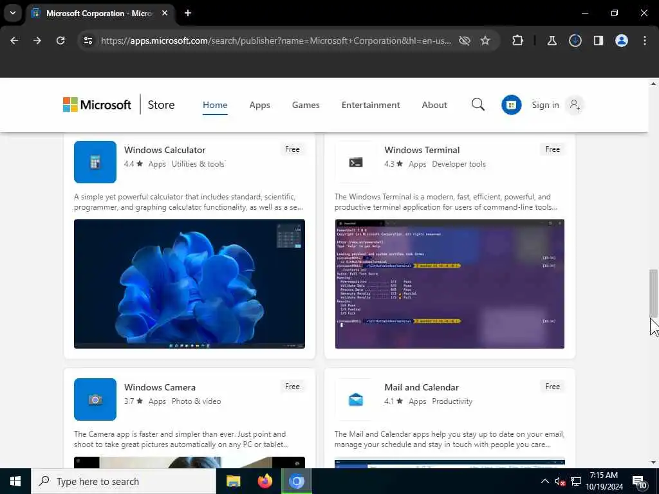
Task: Open the Windows Terminal title link
Action: (x=422, y=150)
